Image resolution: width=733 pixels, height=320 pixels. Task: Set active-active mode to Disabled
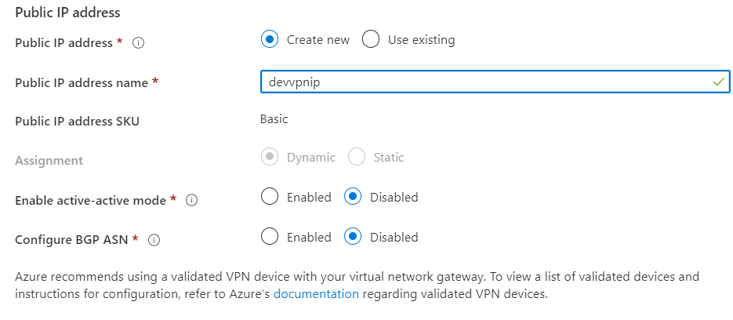(353, 197)
